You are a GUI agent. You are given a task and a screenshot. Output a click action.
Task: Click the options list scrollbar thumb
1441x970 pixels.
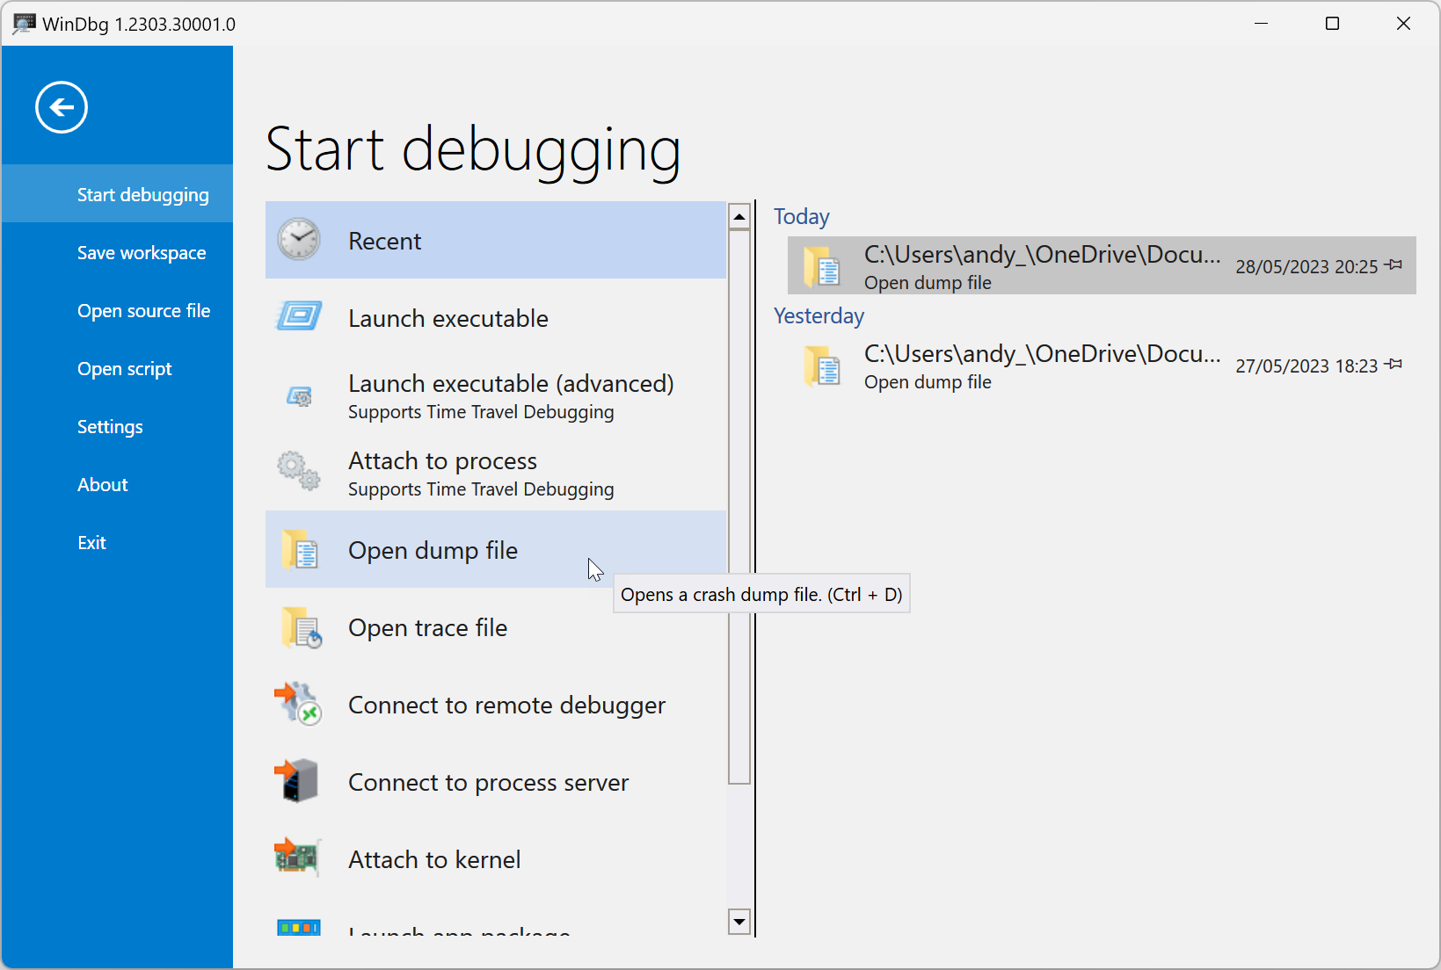[739, 507]
